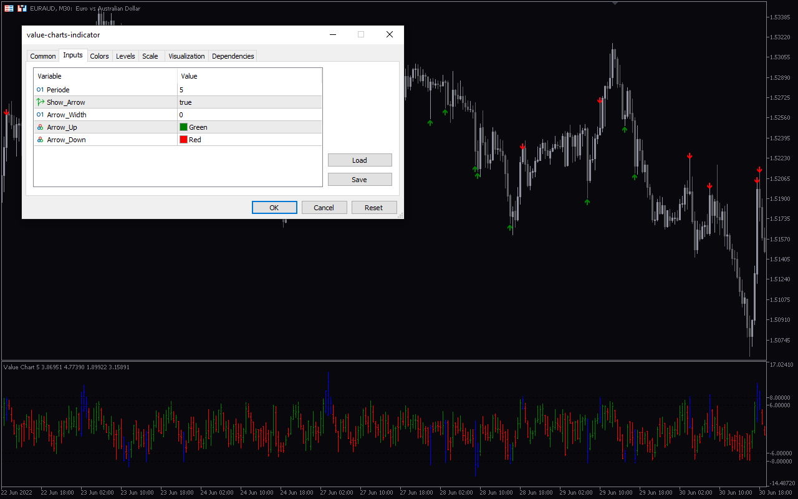The image size is (798, 499).
Task: Open the Visualization tab
Action: [x=186, y=56]
